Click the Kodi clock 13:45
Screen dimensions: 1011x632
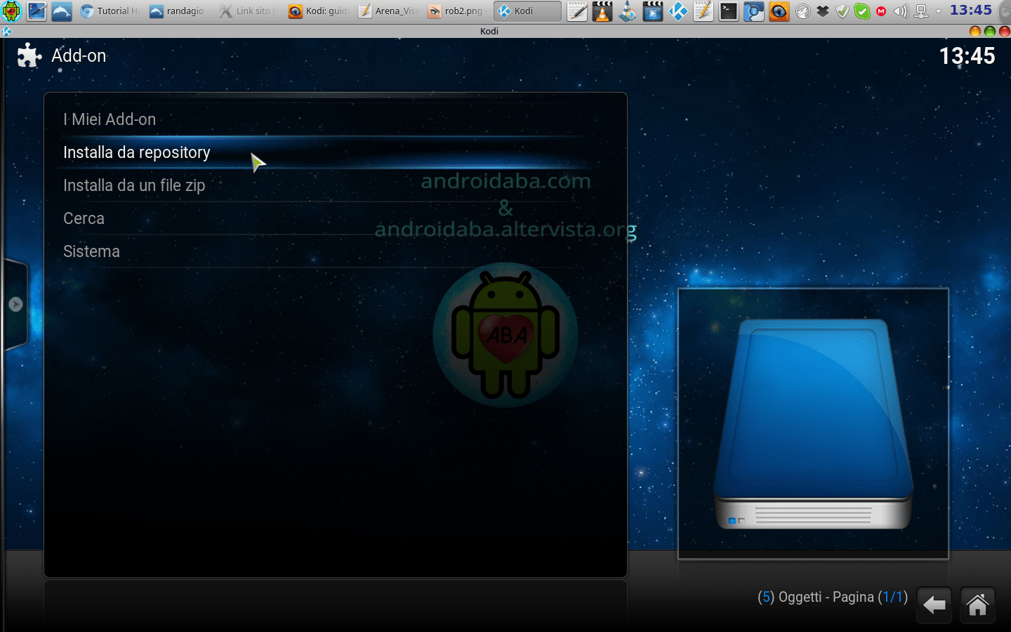point(967,56)
